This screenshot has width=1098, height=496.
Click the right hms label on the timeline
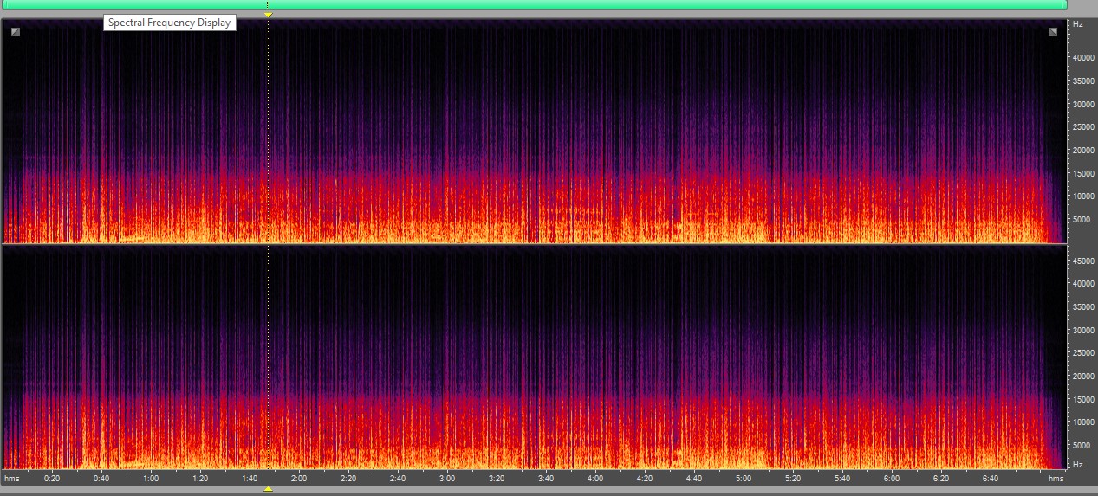coord(1056,478)
